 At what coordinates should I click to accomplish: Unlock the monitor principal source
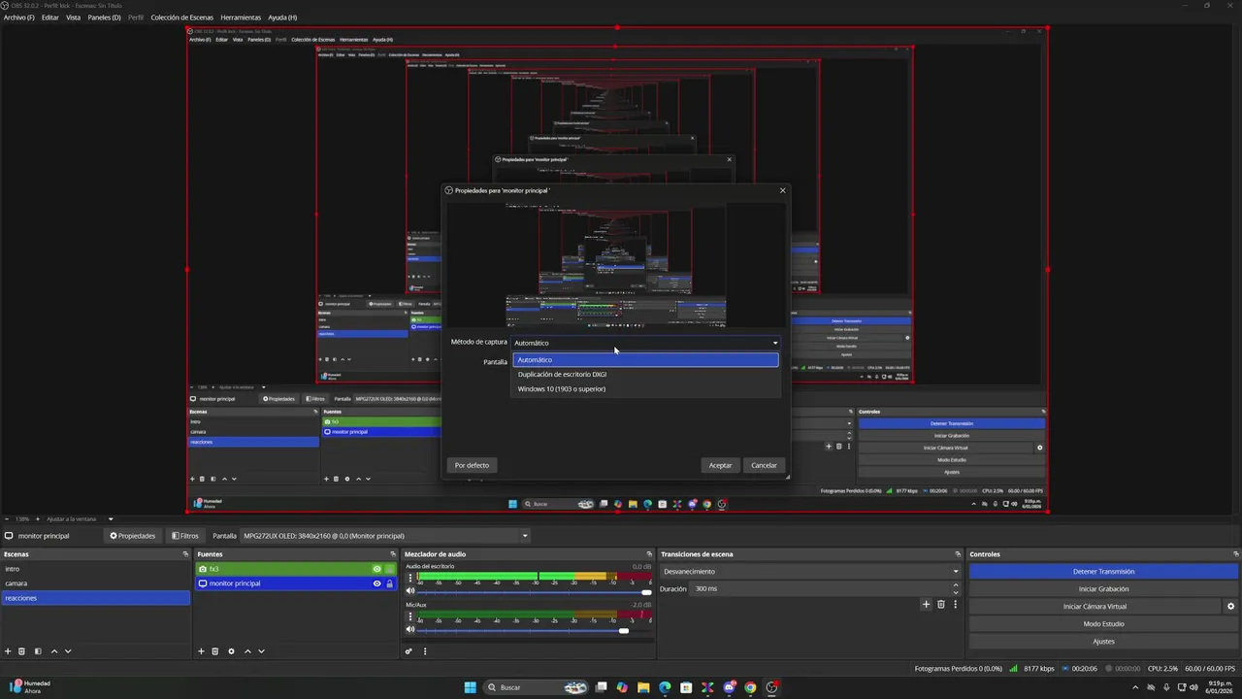(x=389, y=583)
